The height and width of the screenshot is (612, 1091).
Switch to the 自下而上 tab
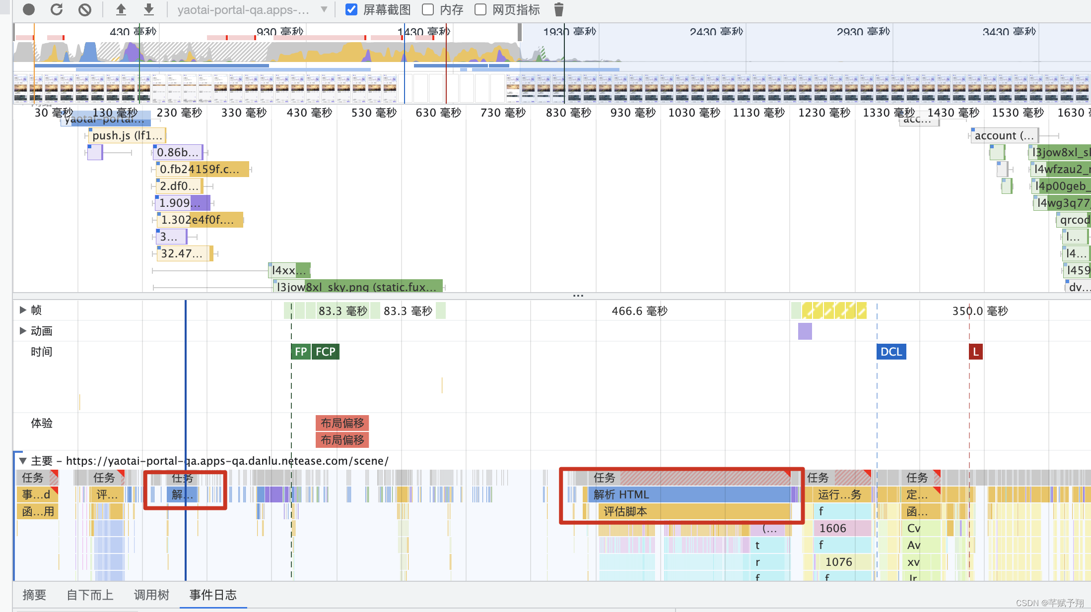click(x=90, y=595)
